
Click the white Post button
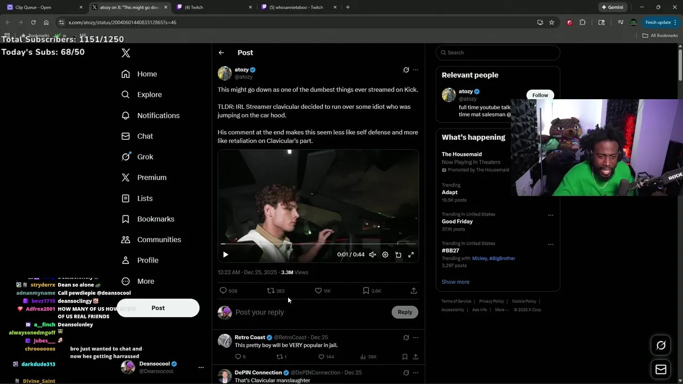158,308
